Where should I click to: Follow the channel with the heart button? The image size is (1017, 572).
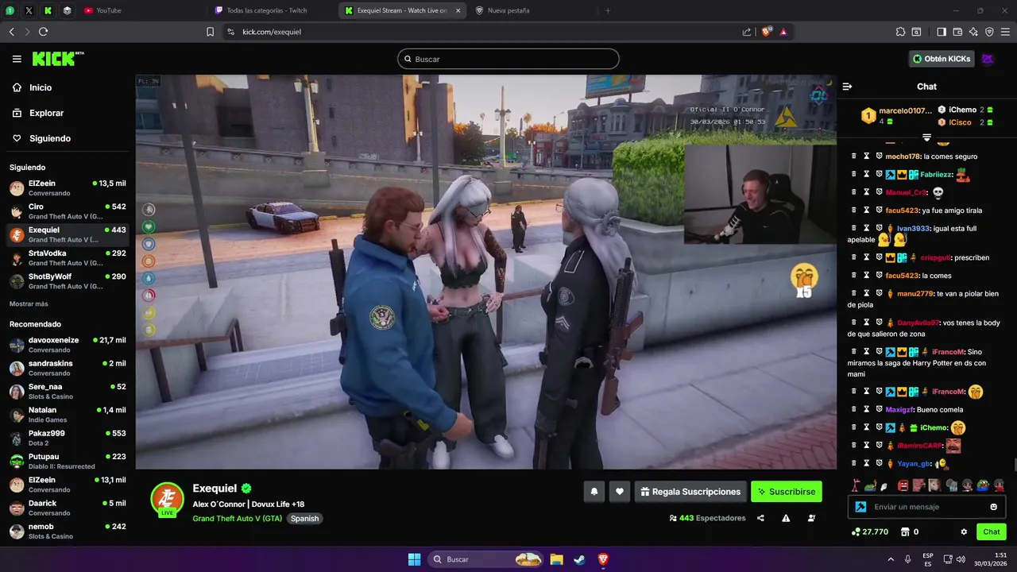pos(620,492)
